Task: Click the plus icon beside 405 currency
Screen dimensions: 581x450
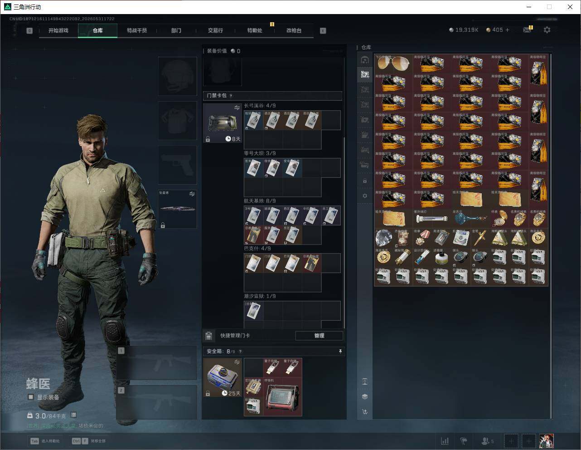Action: click(x=508, y=30)
